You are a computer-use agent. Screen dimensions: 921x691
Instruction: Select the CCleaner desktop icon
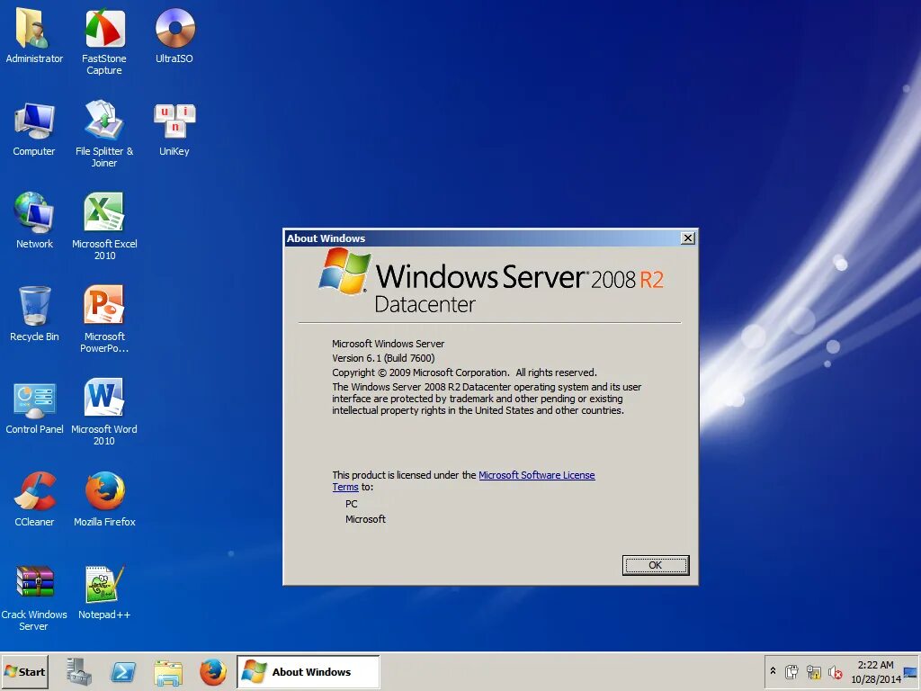34,498
